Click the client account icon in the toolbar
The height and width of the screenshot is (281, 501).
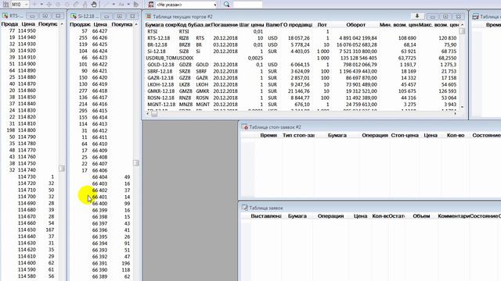[151, 5]
